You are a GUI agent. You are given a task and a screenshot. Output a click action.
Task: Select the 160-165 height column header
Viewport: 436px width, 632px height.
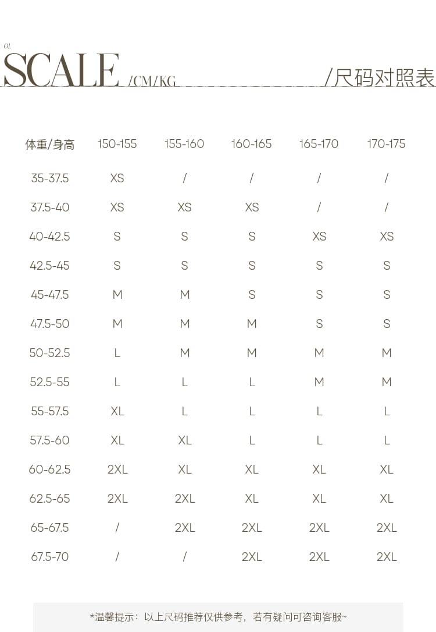point(251,144)
